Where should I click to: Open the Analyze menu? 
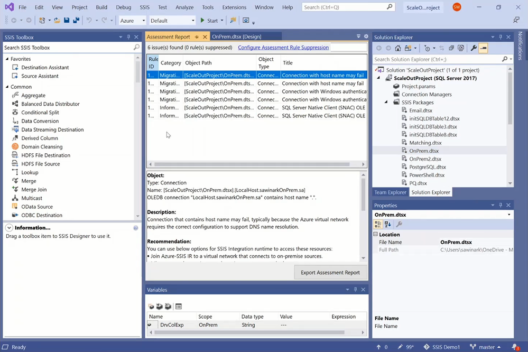(x=184, y=7)
